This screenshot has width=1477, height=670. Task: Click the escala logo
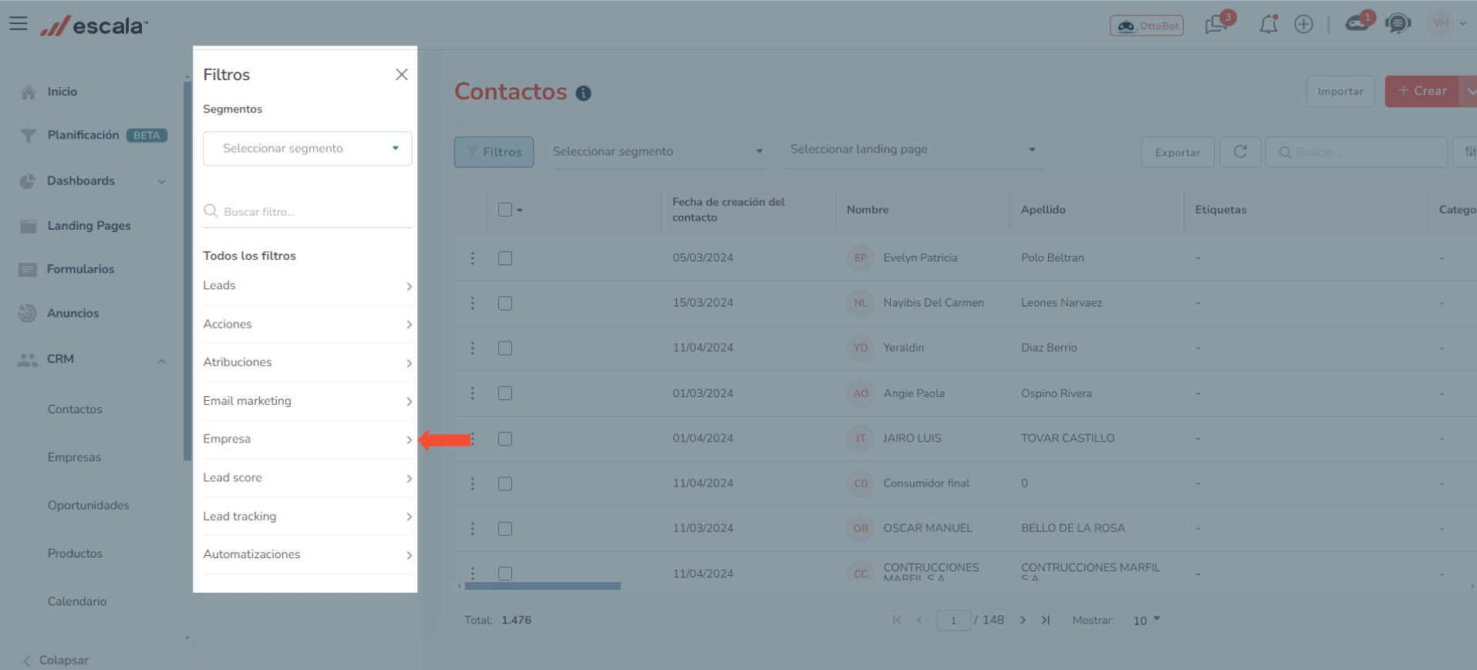tap(93, 25)
